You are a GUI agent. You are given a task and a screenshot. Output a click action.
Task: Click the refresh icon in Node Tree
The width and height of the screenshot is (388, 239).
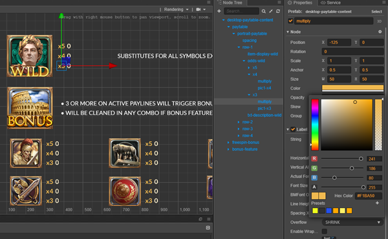click(278, 11)
